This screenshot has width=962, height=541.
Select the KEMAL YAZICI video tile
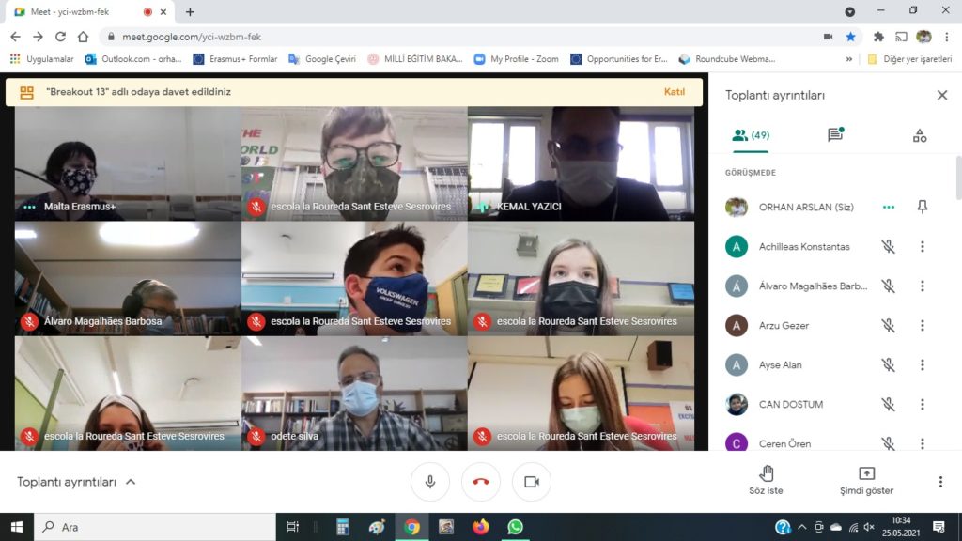(581, 162)
